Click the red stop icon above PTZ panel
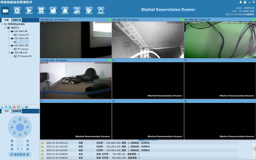 pos(14,107)
